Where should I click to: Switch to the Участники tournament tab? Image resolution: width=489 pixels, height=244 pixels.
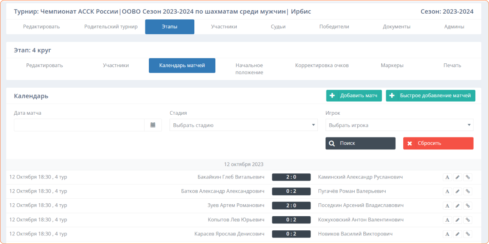click(224, 27)
